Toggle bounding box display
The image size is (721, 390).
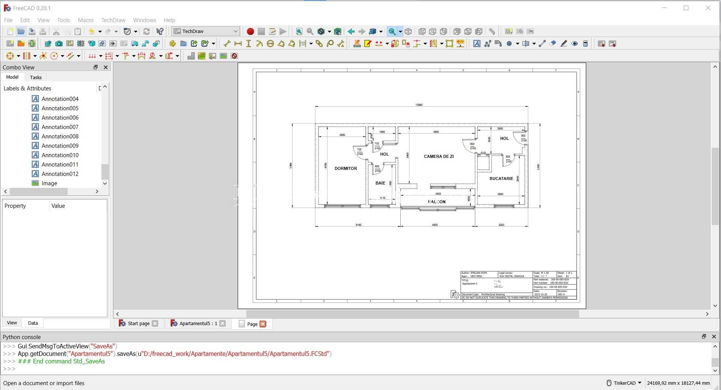click(x=338, y=31)
